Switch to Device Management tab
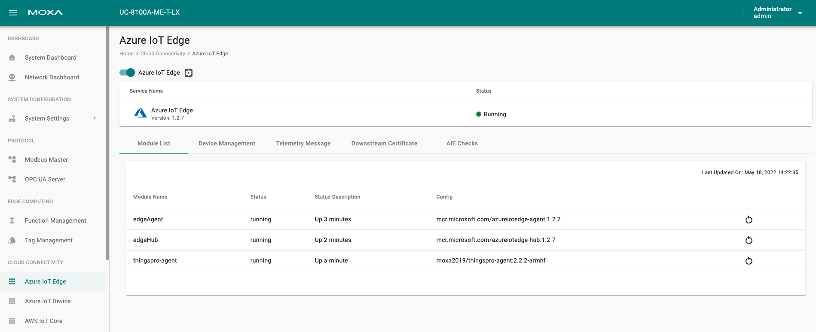816x332 pixels. (227, 143)
